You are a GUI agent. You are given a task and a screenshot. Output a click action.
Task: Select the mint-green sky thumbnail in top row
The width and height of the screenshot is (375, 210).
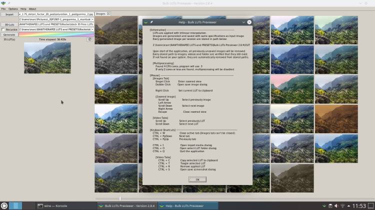coord(336,30)
